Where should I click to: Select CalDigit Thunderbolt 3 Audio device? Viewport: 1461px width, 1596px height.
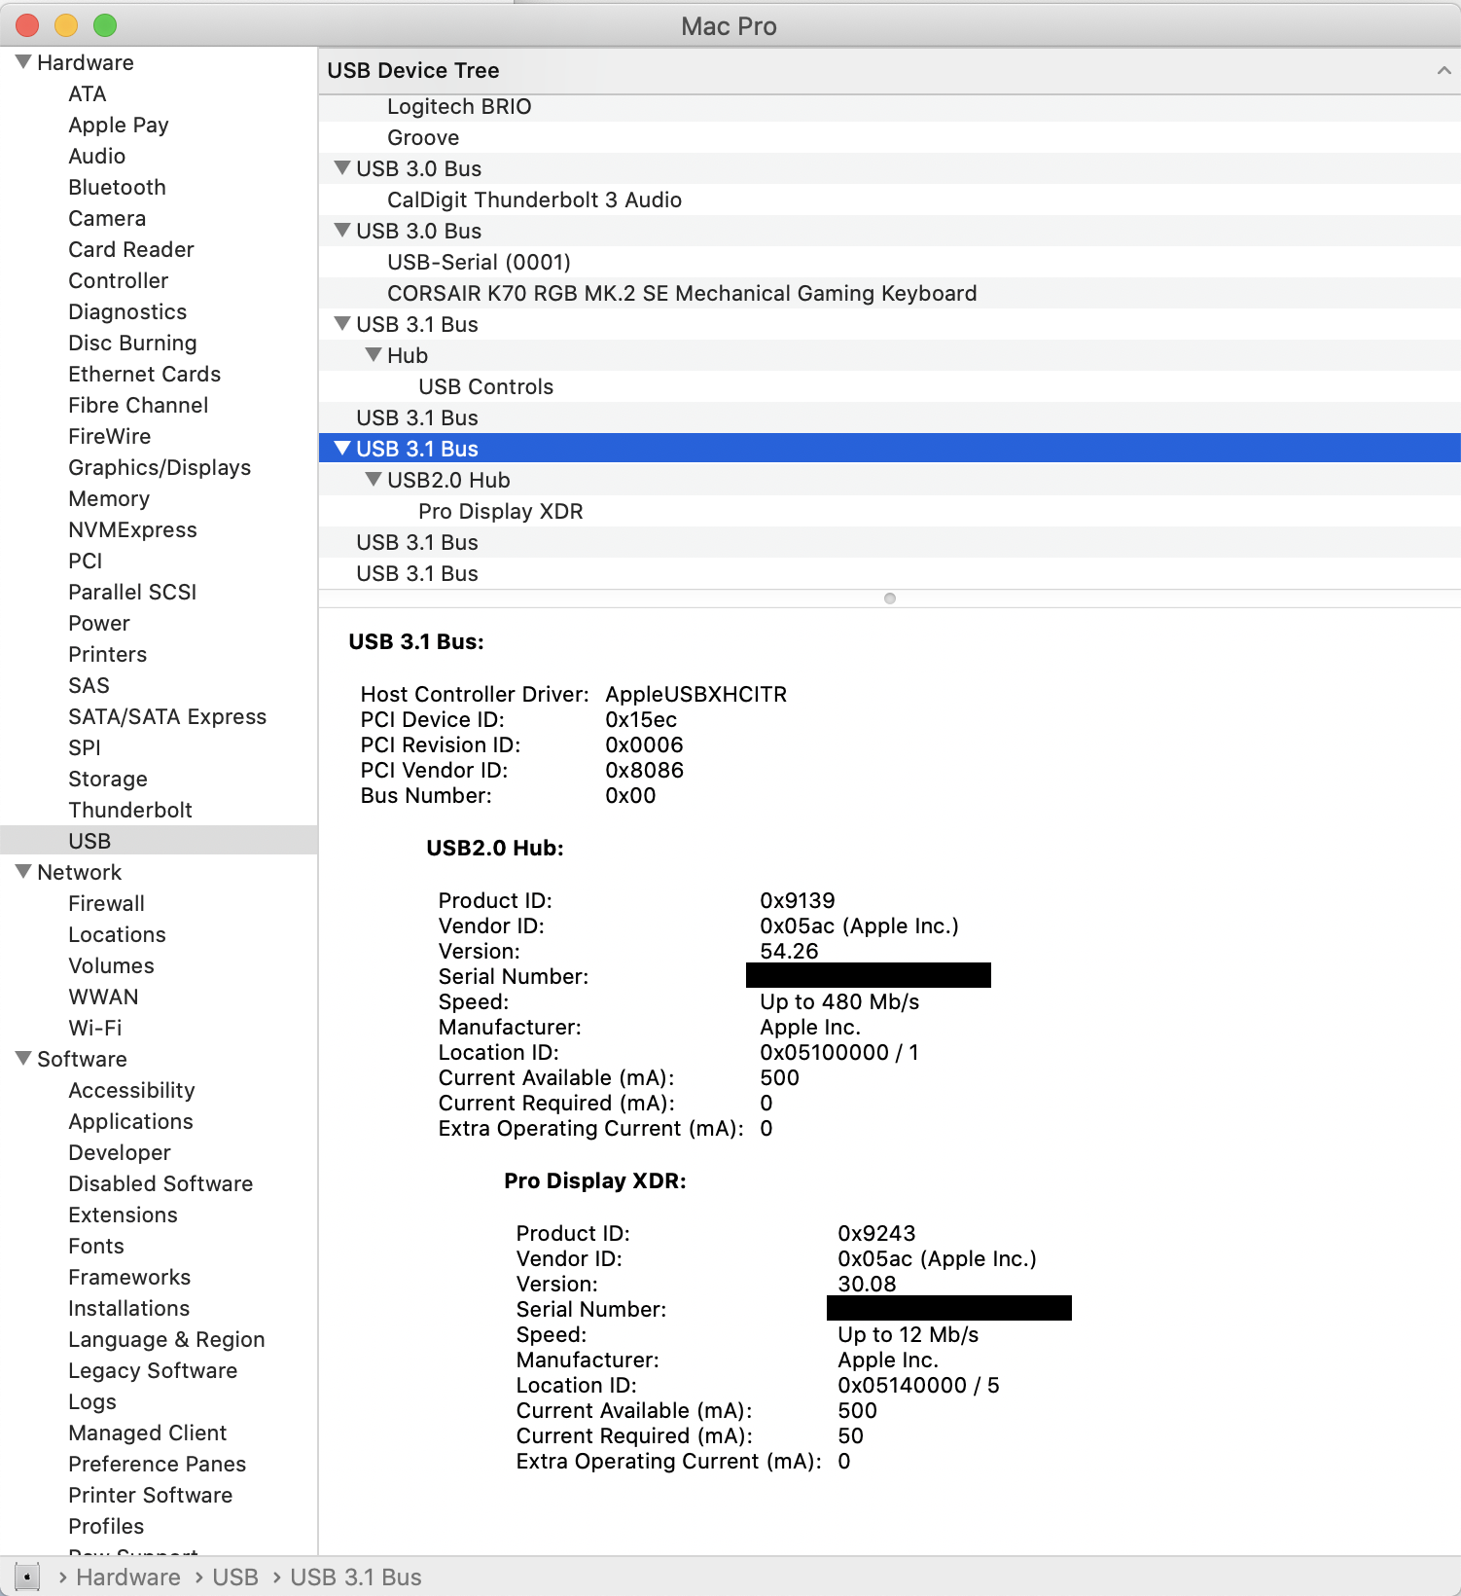point(889,199)
